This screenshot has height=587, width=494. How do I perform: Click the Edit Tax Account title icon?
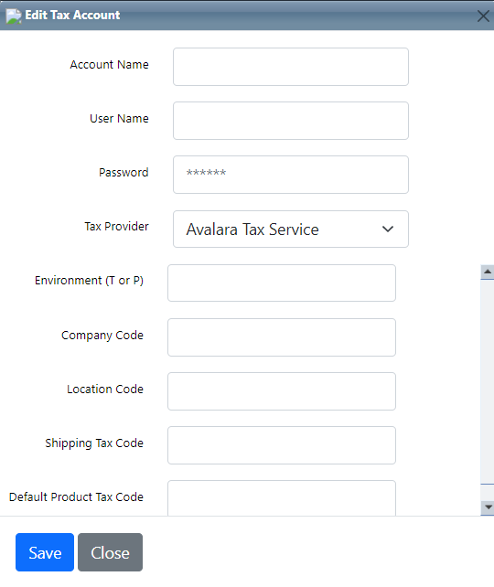pyautogui.click(x=14, y=16)
